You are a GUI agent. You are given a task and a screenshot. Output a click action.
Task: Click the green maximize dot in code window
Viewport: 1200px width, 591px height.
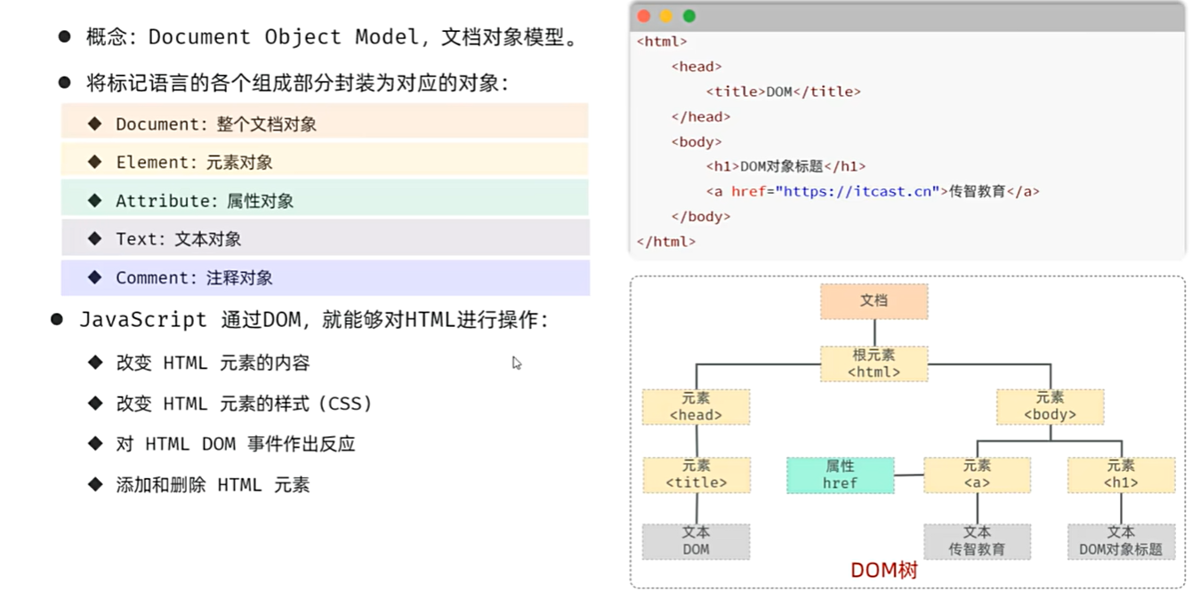tap(689, 16)
